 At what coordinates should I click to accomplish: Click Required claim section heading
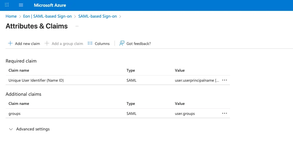pyautogui.click(x=21, y=61)
